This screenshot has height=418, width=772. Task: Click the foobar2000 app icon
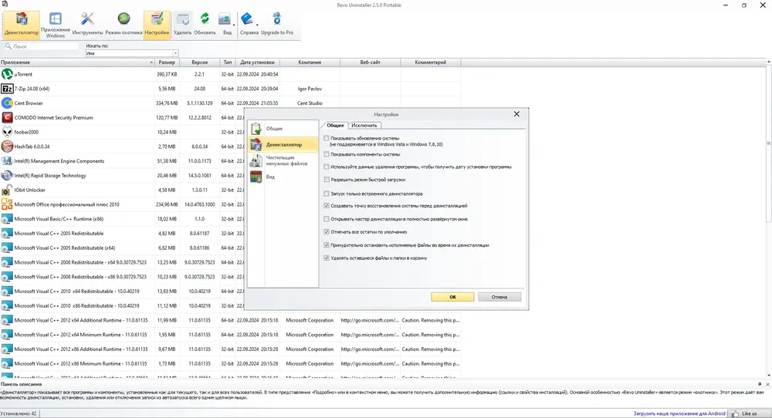(7, 132)
